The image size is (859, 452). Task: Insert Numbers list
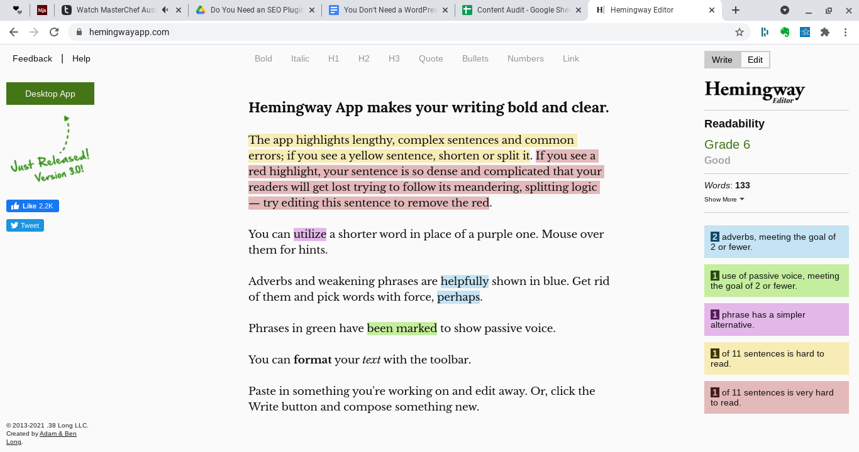526,58
